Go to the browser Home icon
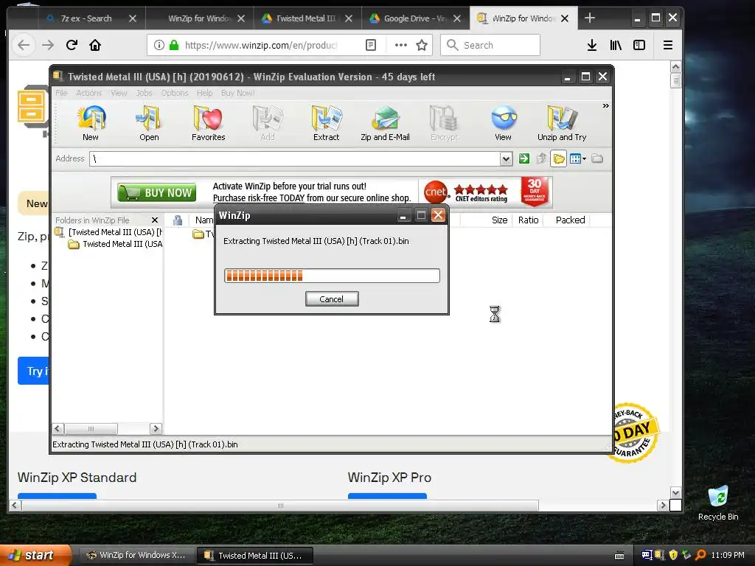The height and width of the screenshot is (566, 755). click(95, 45)
